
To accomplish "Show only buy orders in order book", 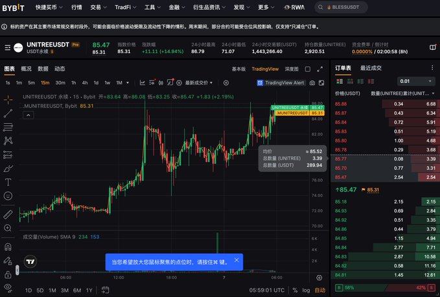I will pyautogui.click(x=360, y=82).
